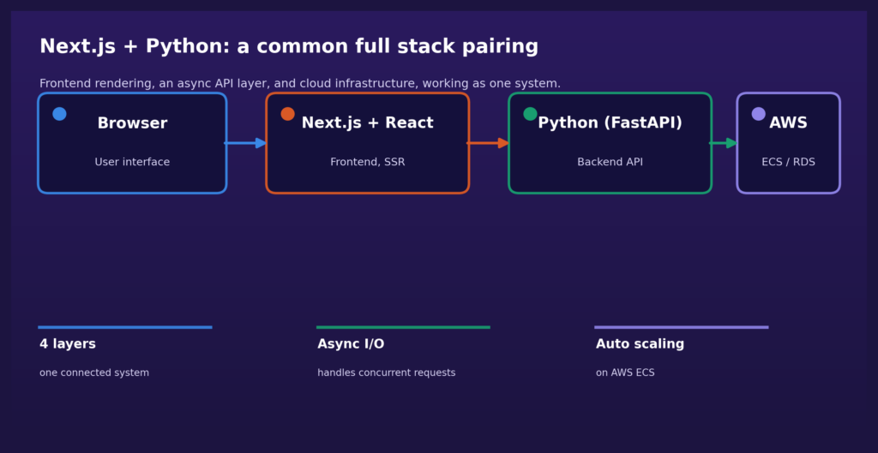Click the green arrow from Python to AWS
The width and height of the screenshot is (878, 453).
tap(724, 143)
